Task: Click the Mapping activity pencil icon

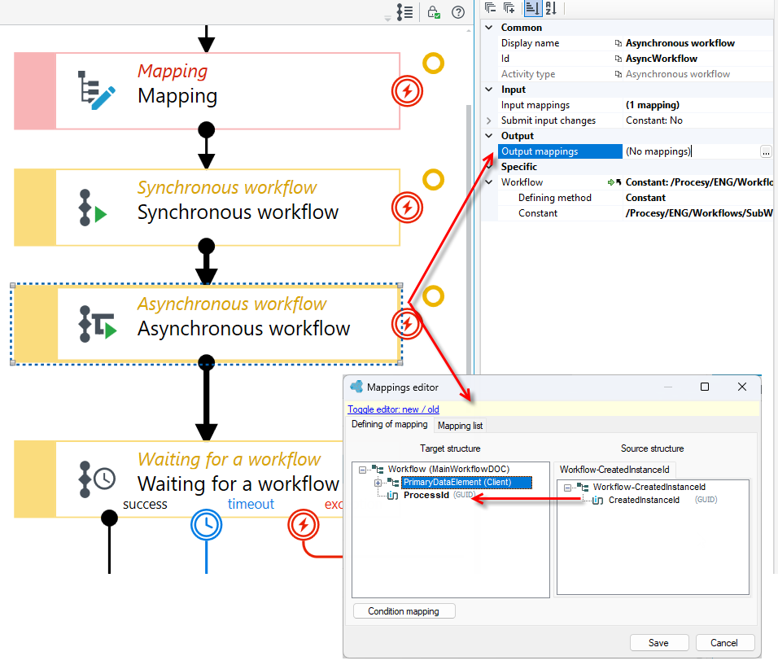Action: 96,90
